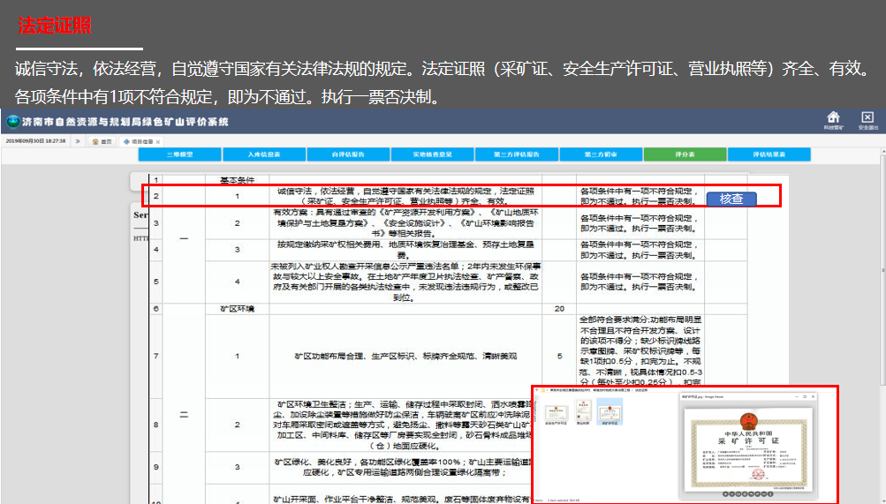
Task: Select the 未被列入矿业权人 condition cell
Action: [x=405, y=281]
